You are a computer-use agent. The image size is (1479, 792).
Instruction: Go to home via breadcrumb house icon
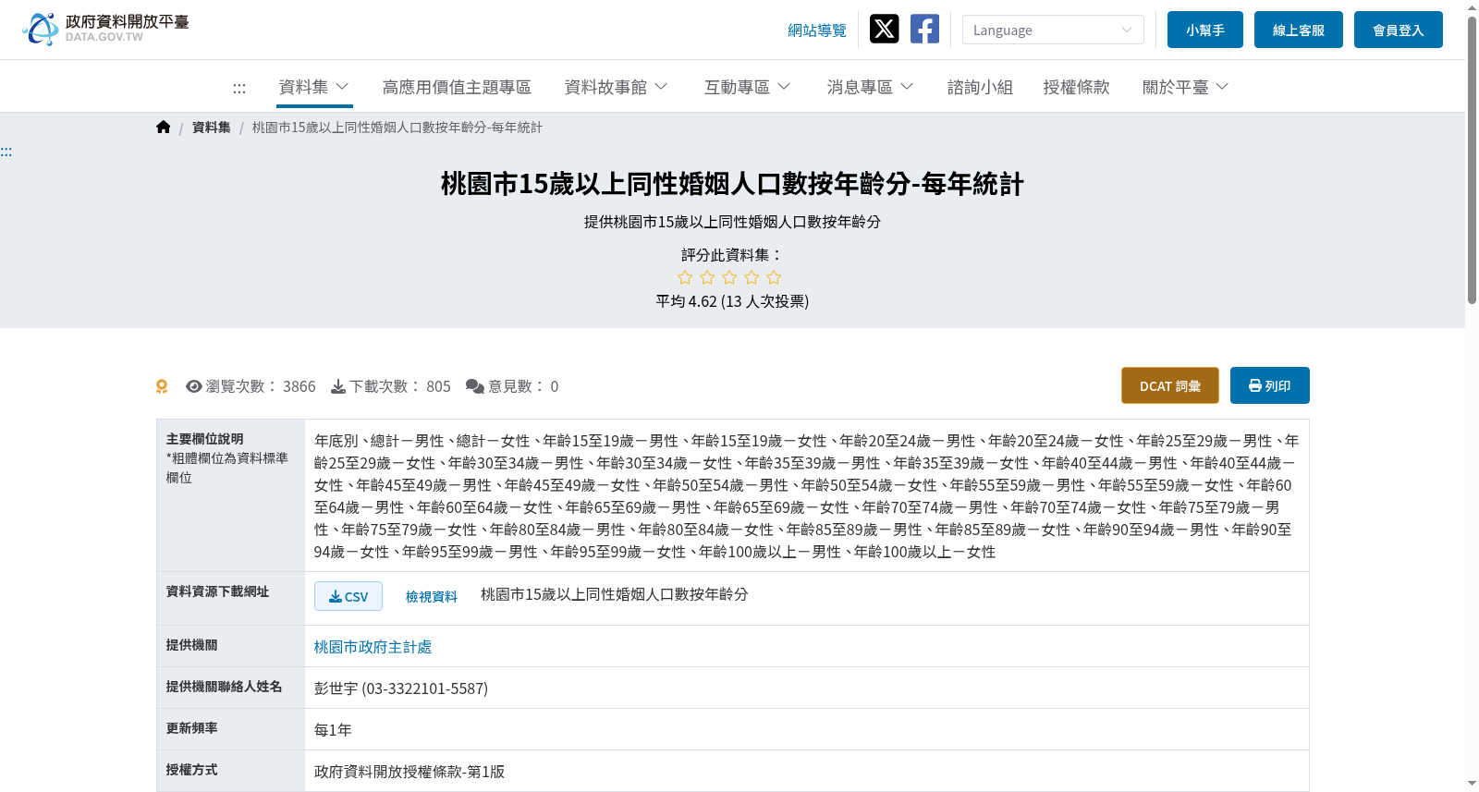[164, 127]
